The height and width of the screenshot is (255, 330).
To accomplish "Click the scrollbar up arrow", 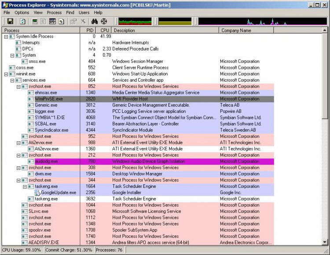I will point(325,30).
